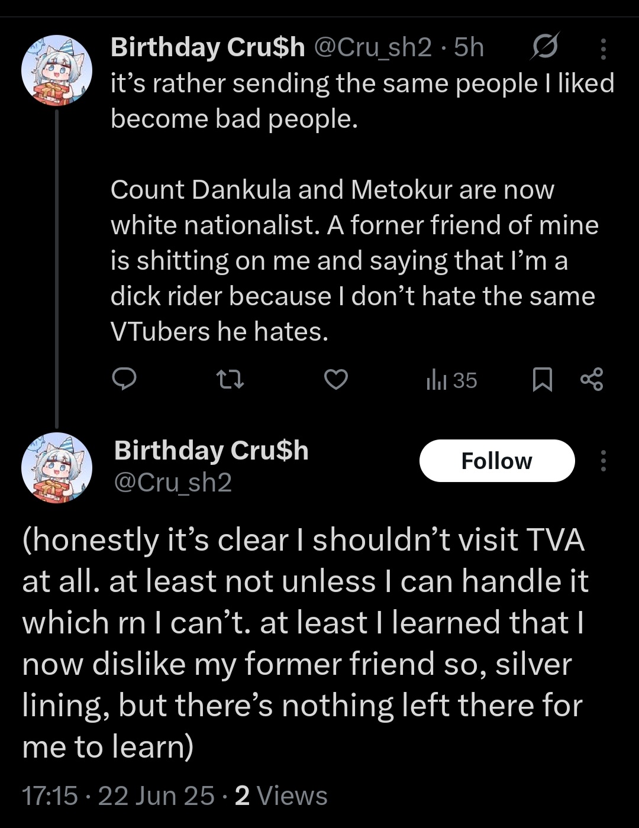Bookmark the first tweet

[x=543, y=380]
